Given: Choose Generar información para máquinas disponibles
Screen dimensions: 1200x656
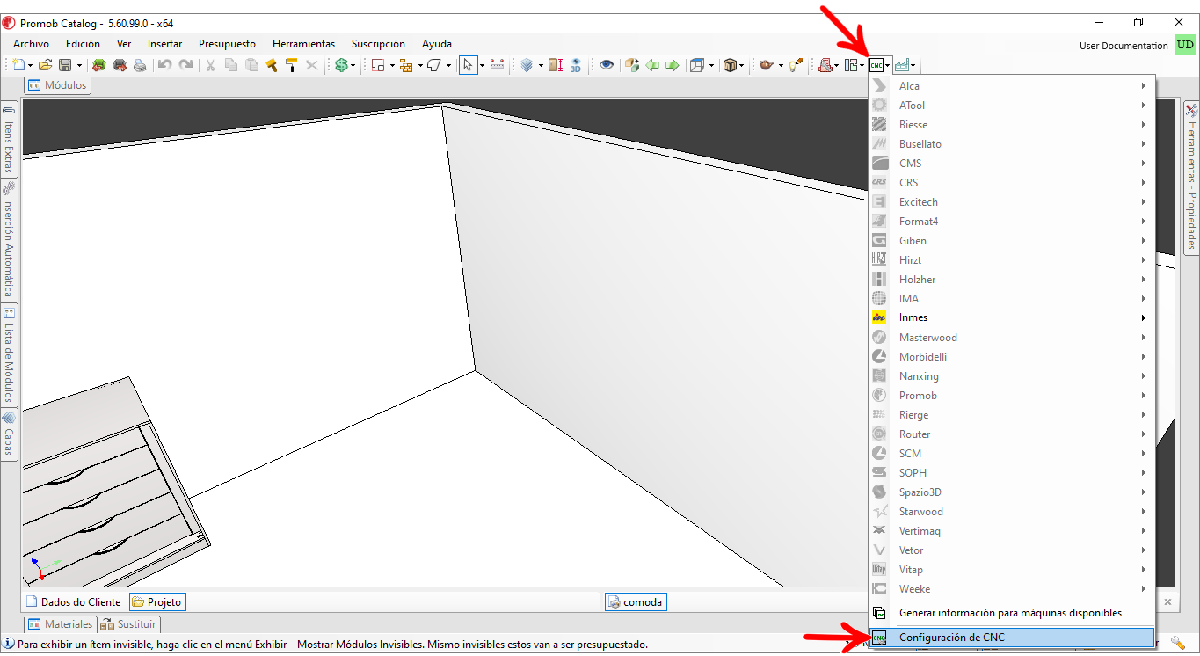Looking at the screenshot, I should pos(1011,613).
